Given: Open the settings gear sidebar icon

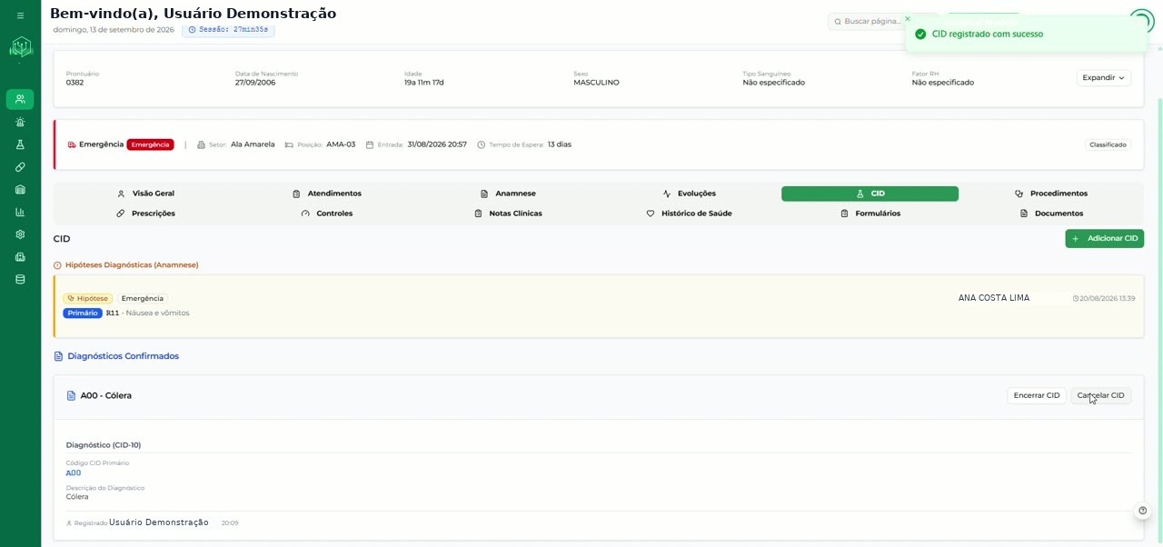Looking at the screenshot, I should [20, 234].
